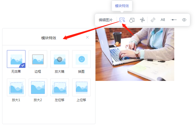The height and width of the screenshot is (126, 196).
Task: Click the shape/rounded corner style icon
Action: pos(132,20)
